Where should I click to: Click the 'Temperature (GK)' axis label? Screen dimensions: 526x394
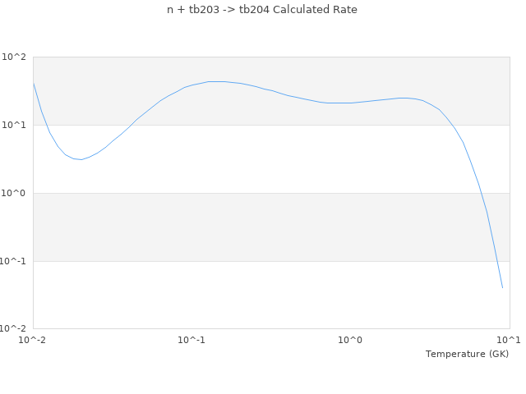[x=467, y=354]
